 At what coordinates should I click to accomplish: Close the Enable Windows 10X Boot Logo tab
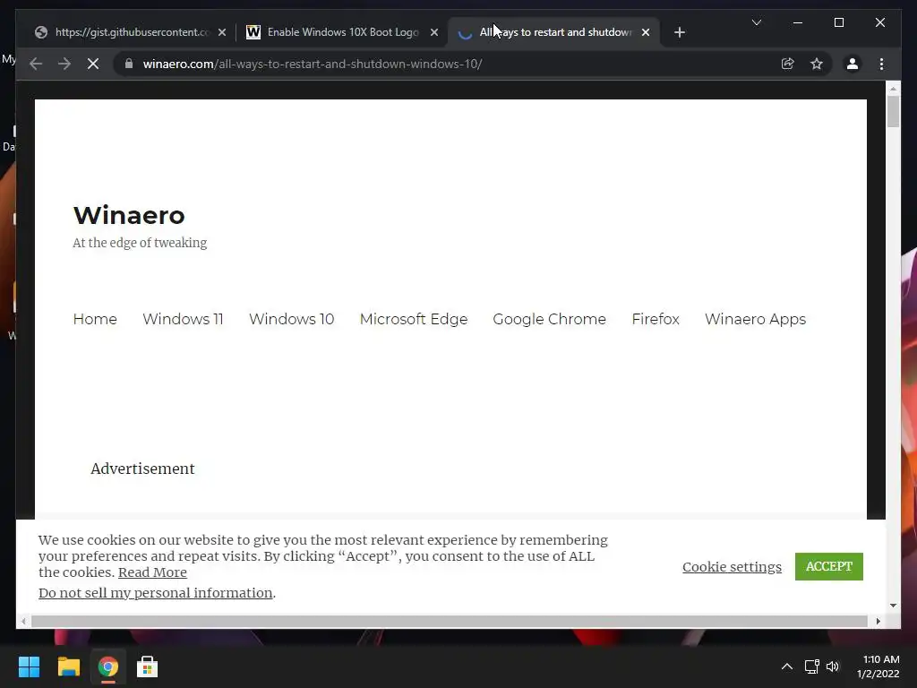[434, 33]
